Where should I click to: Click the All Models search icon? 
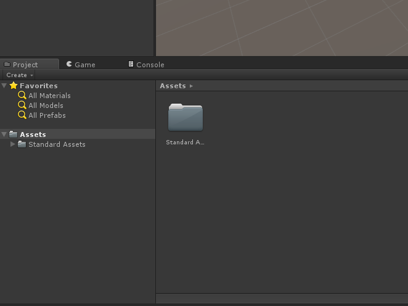point(22,105)
